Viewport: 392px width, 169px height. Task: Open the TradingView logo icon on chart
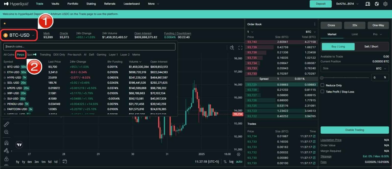click(19, 145)
